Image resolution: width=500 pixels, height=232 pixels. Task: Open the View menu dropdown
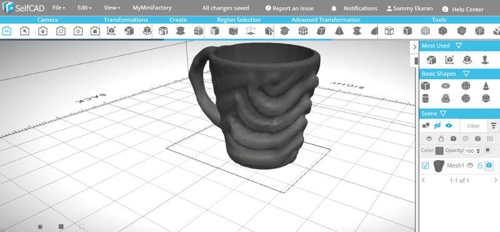(x=112, y=7)
